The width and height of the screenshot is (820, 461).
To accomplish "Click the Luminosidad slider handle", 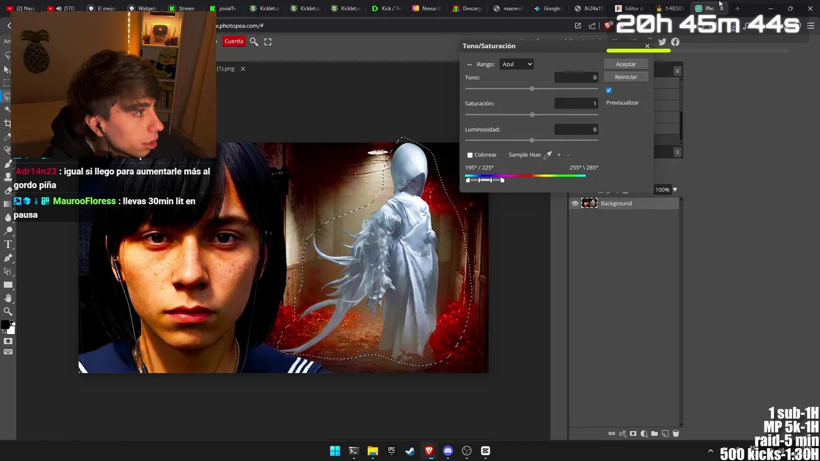I will click(x=532, y=140).
